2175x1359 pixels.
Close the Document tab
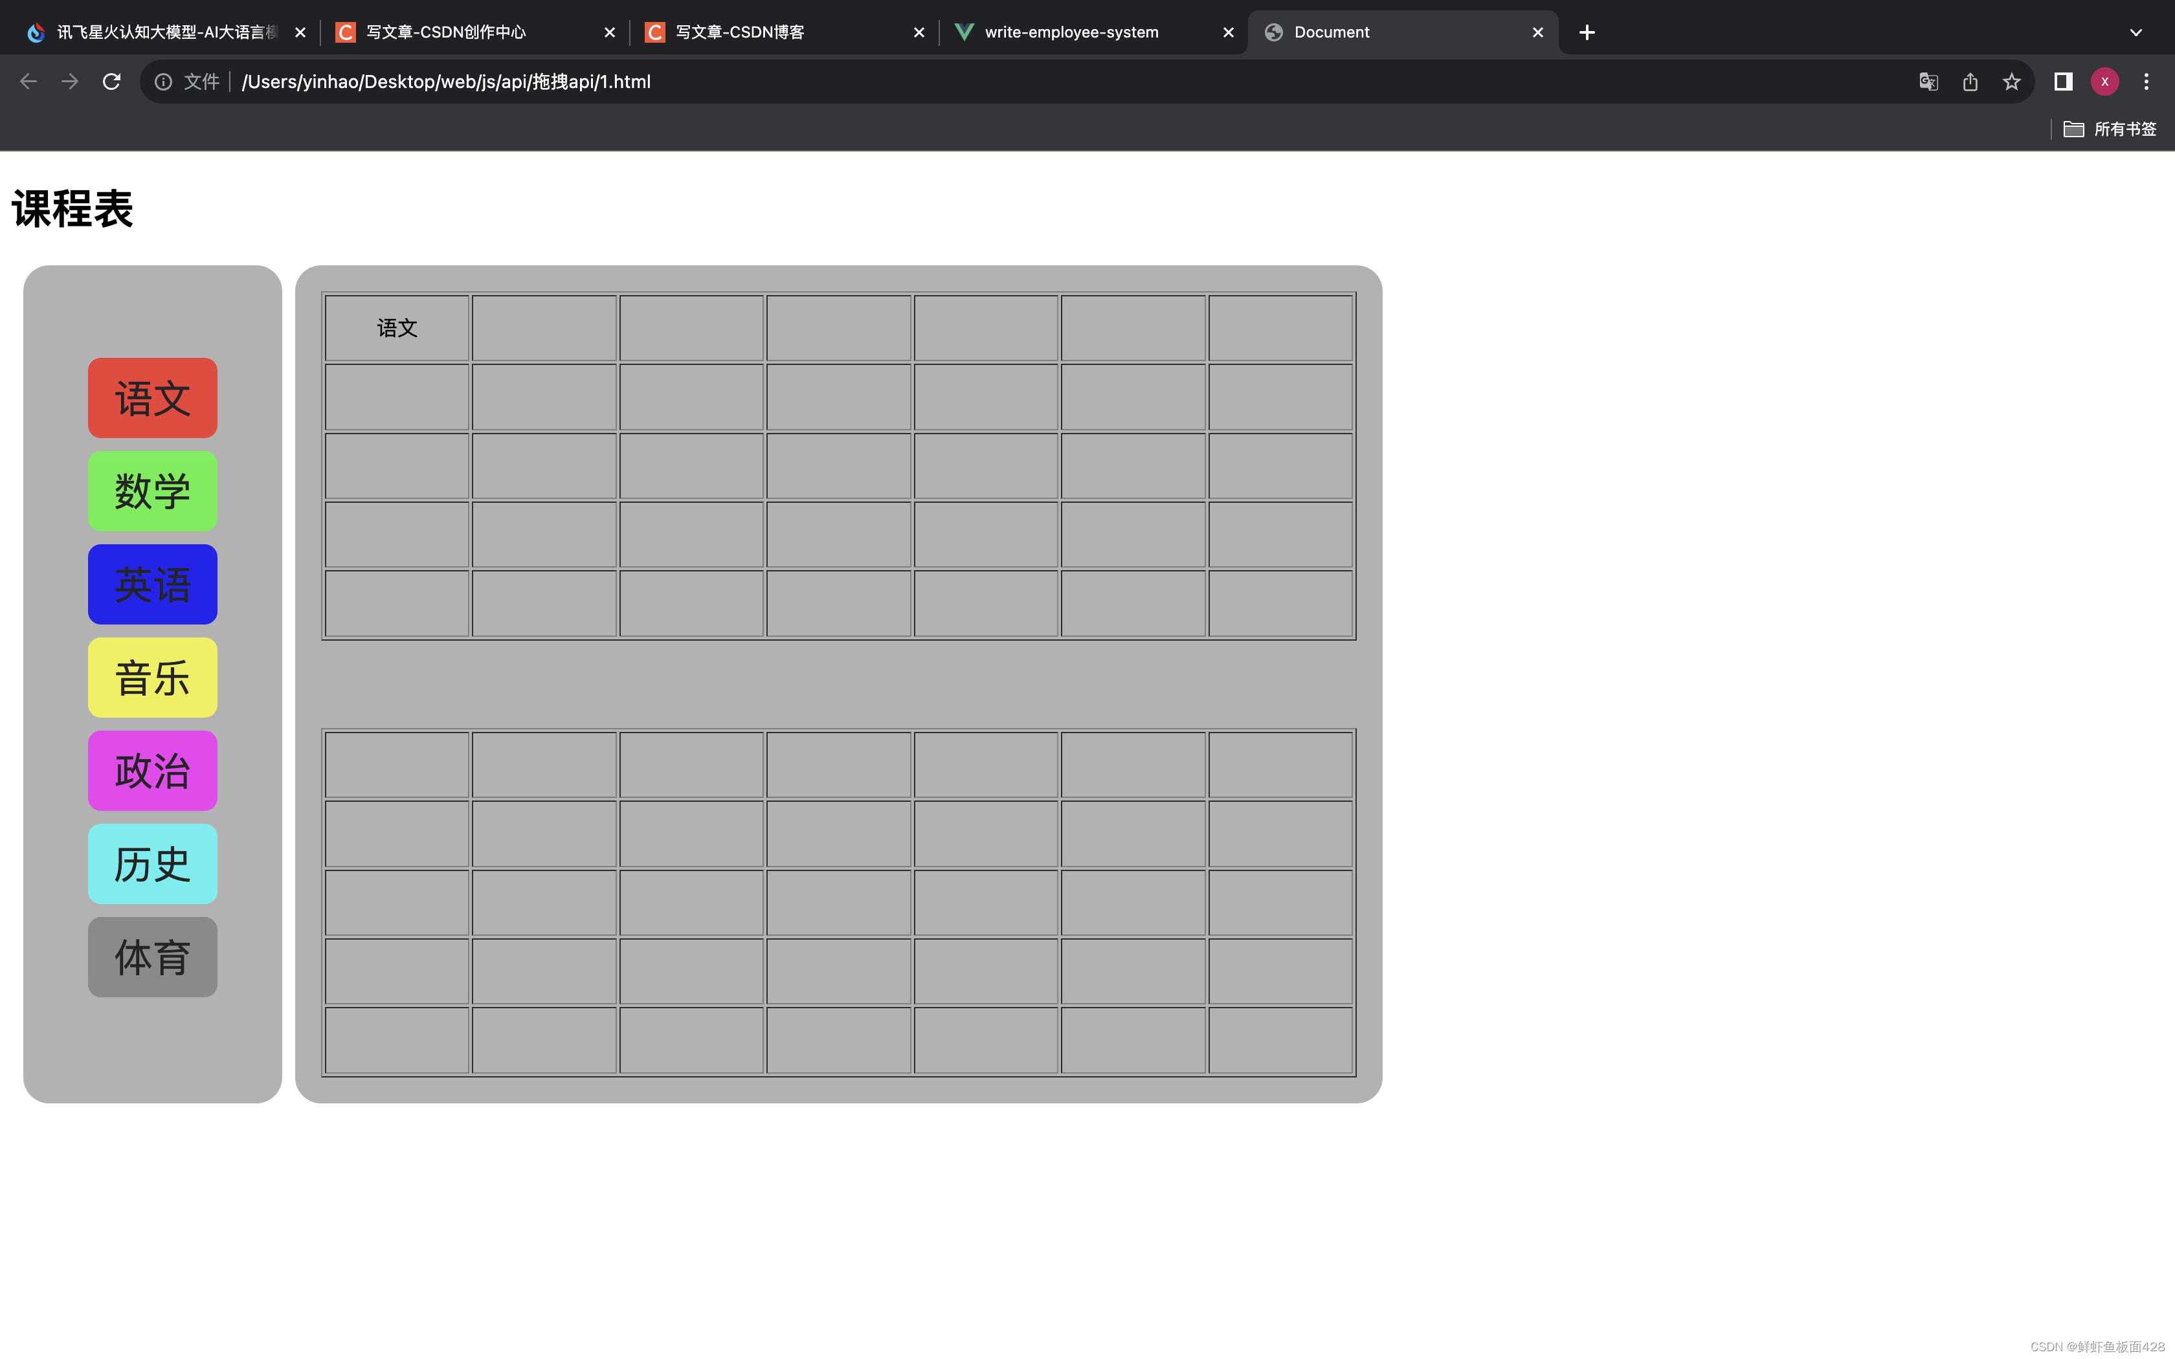click(x=1538, y=32)
